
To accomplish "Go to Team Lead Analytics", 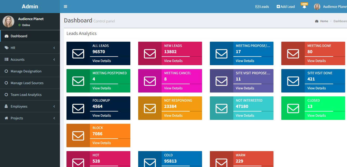I will click(30, 95).
